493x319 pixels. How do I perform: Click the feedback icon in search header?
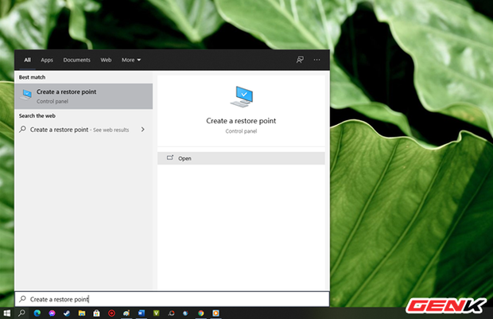[300, 60]
